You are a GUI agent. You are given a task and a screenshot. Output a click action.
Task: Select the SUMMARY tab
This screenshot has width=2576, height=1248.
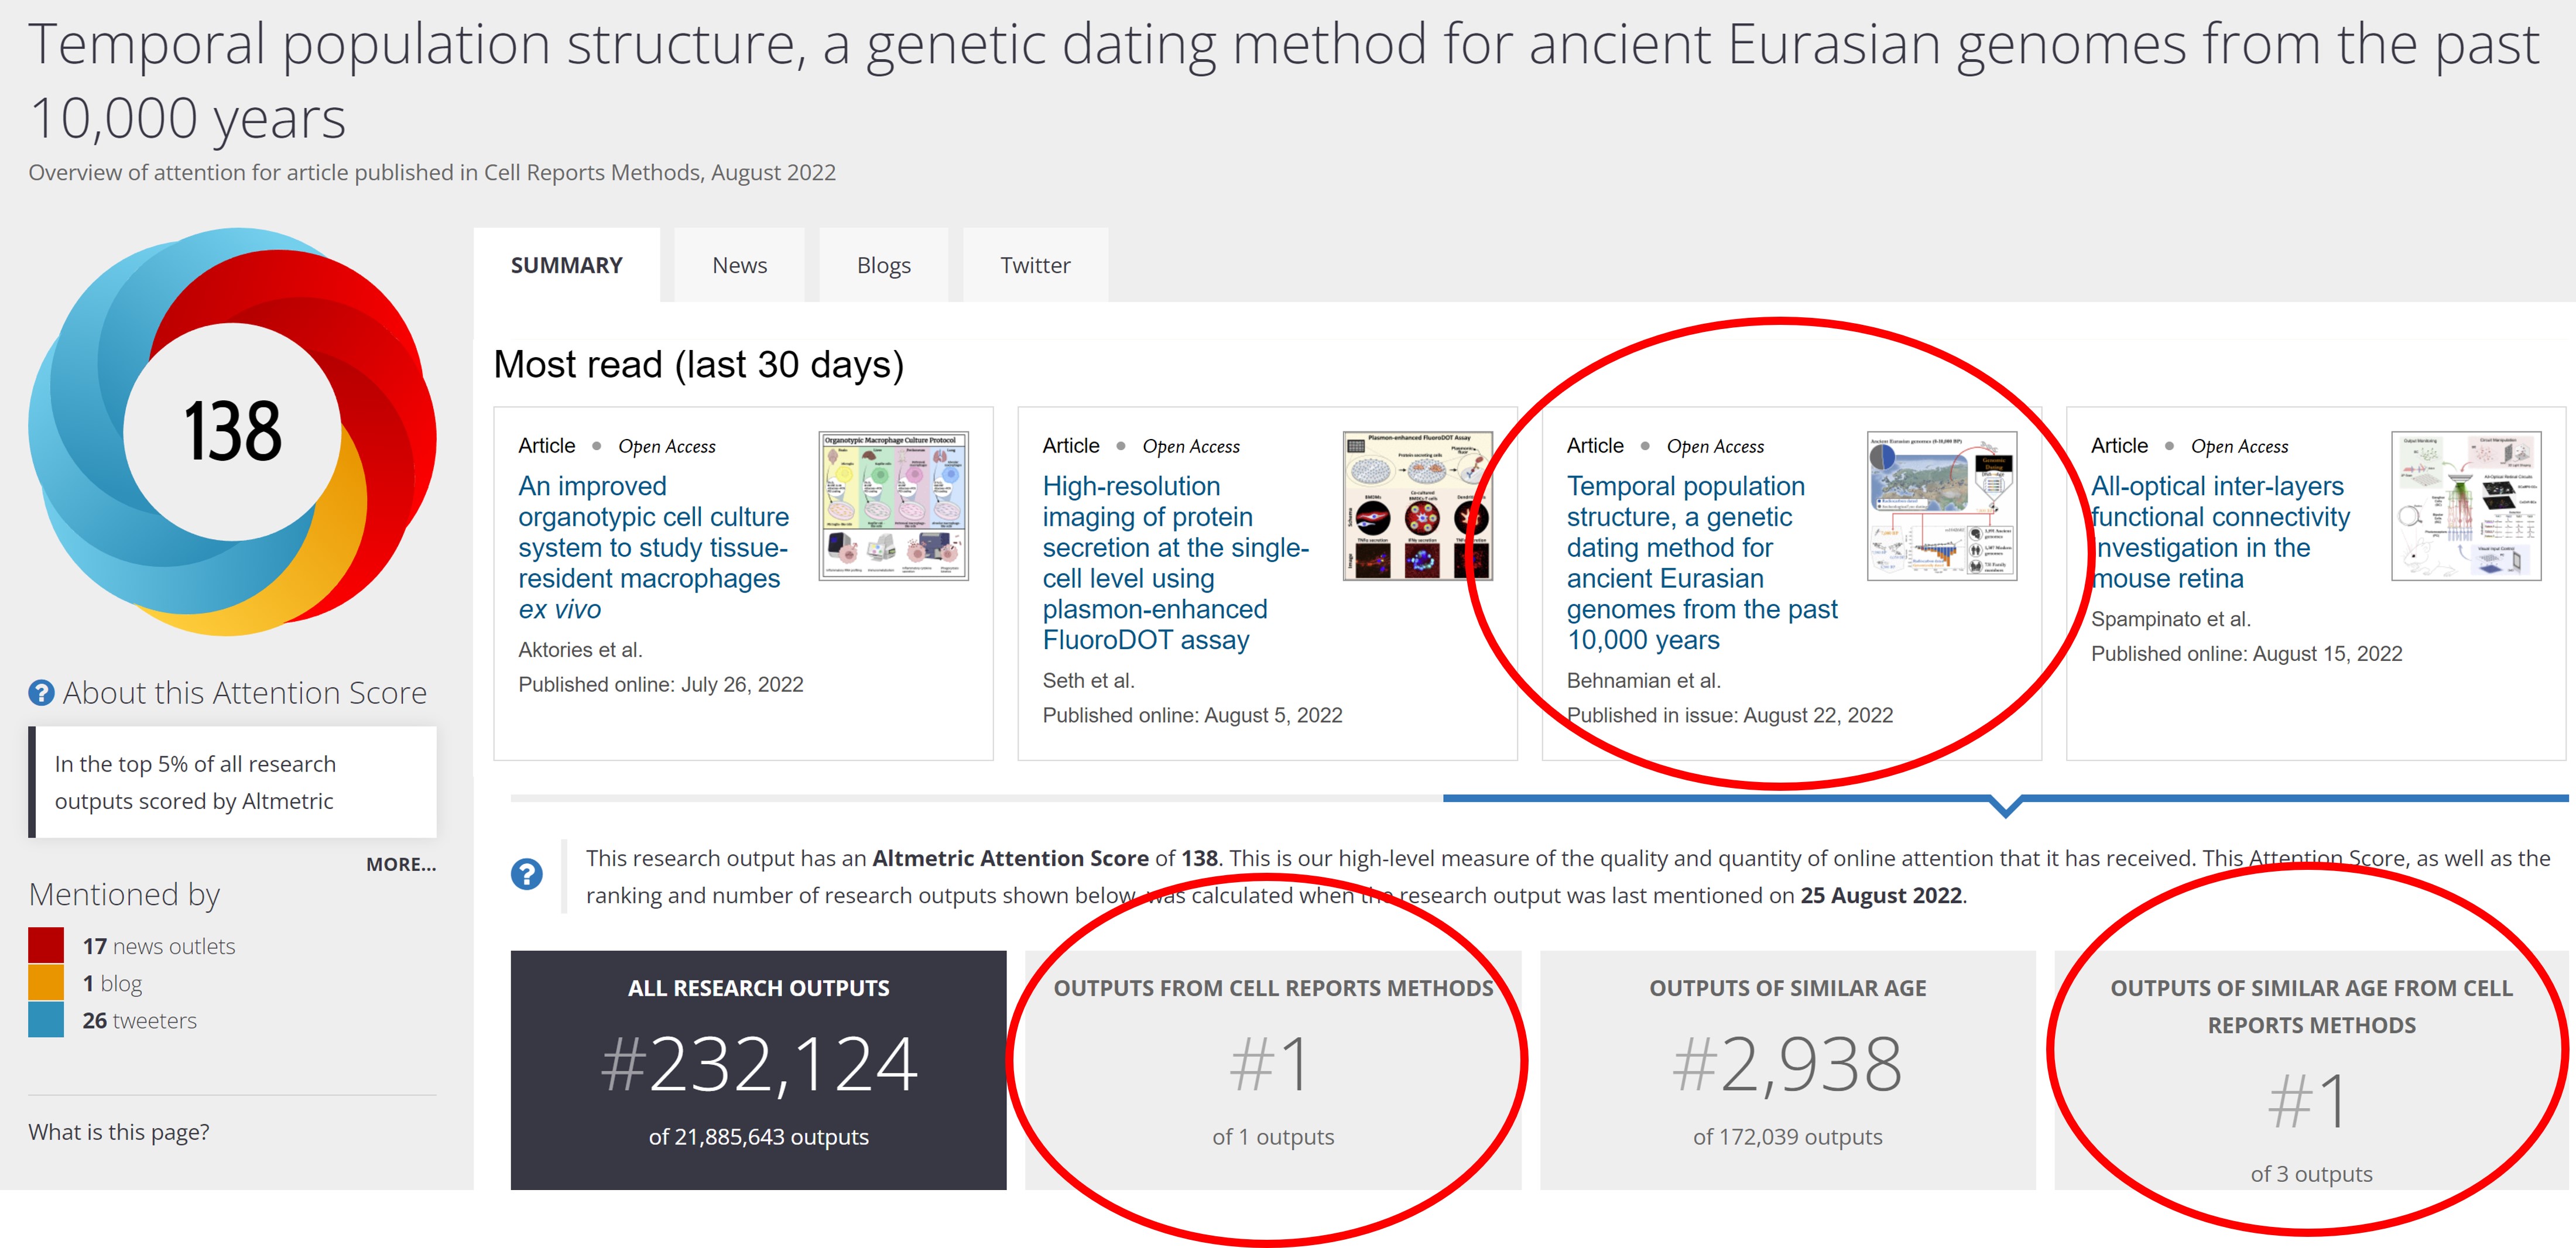[566, 266]
